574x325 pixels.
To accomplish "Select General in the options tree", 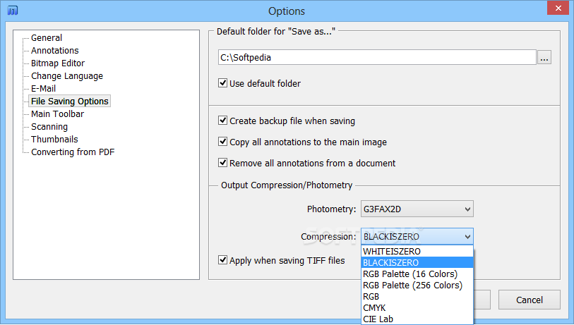I will pyautogui.click(x=47, y=38).
